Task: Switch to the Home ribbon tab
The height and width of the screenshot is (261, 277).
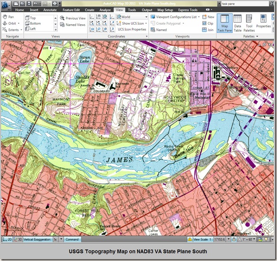Action: 19,10
